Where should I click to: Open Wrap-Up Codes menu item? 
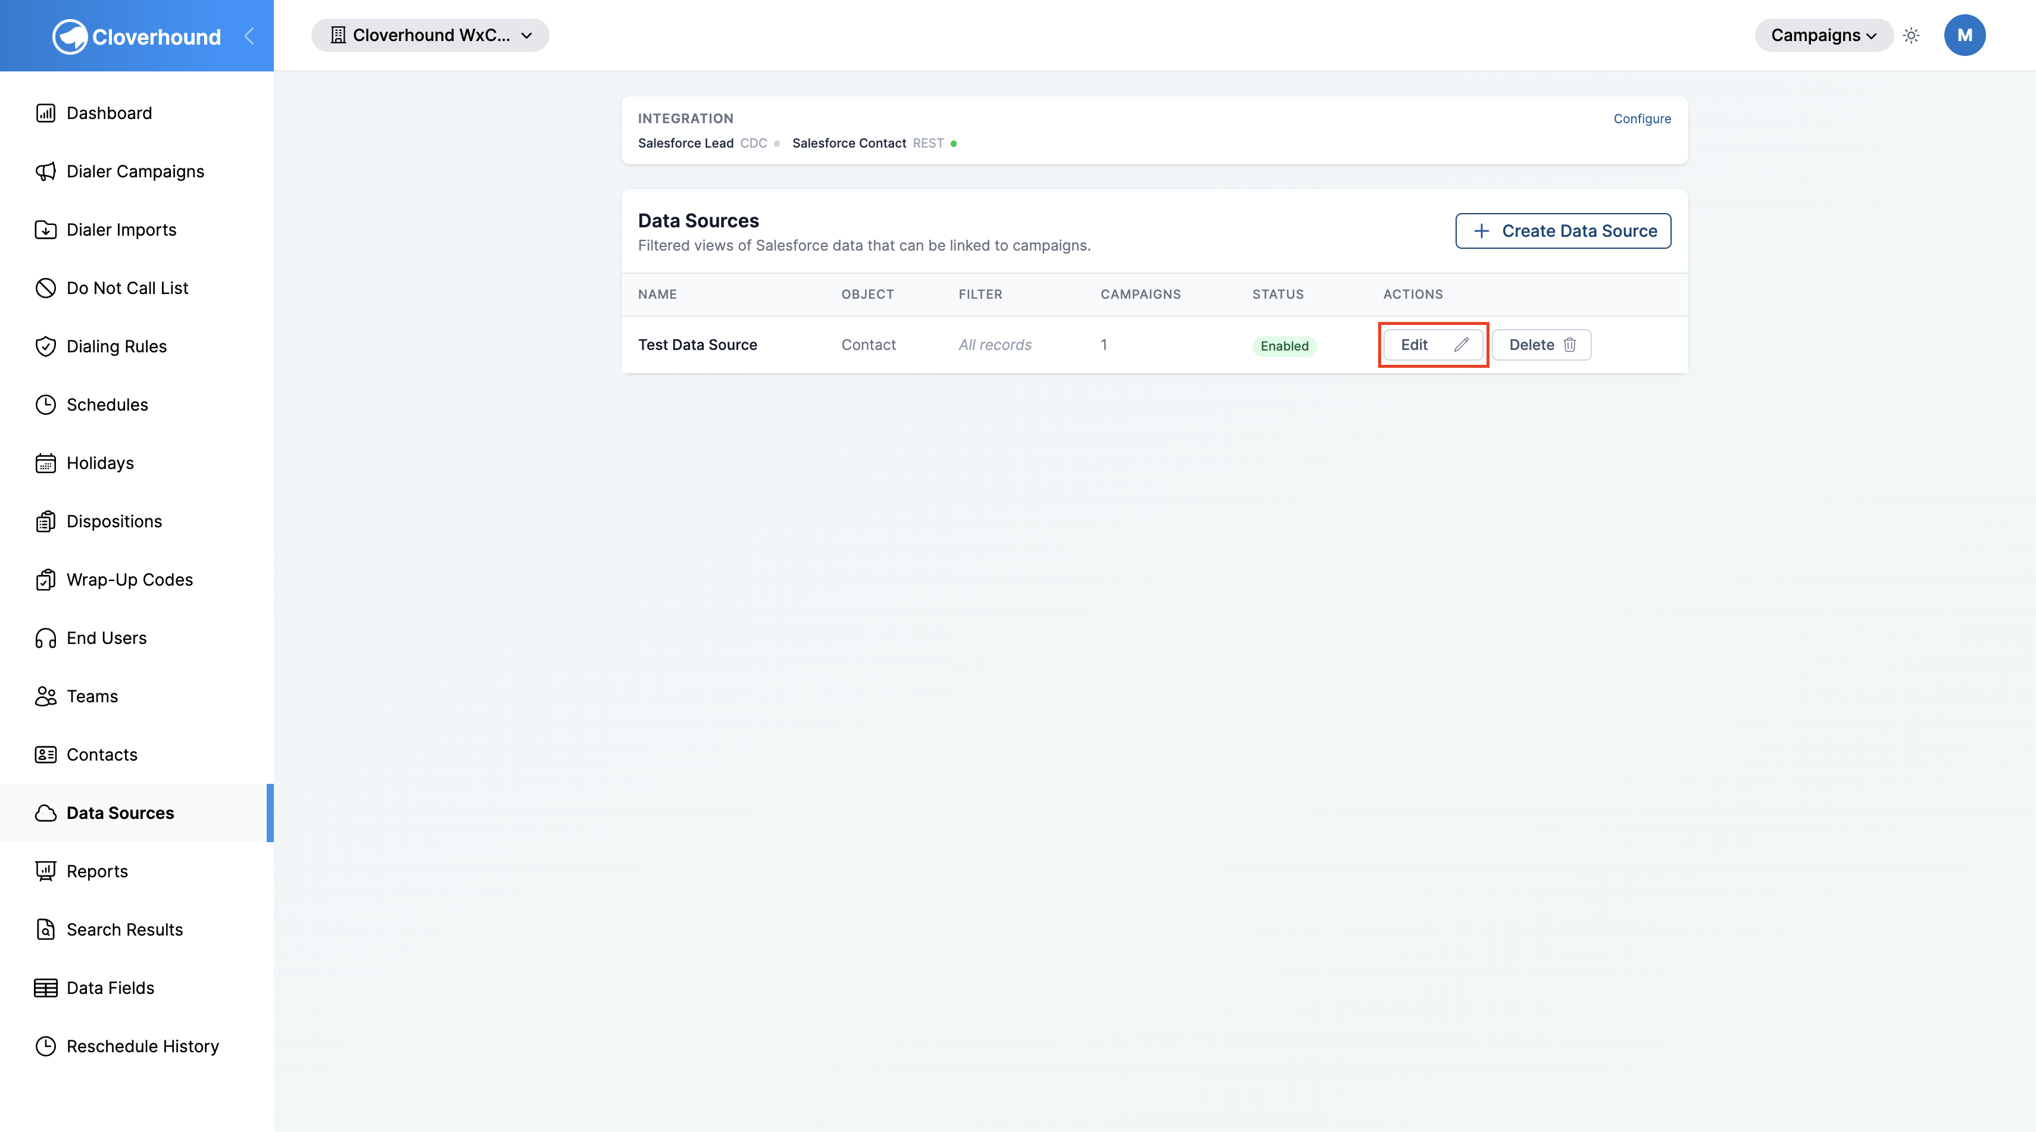point(137,580)
